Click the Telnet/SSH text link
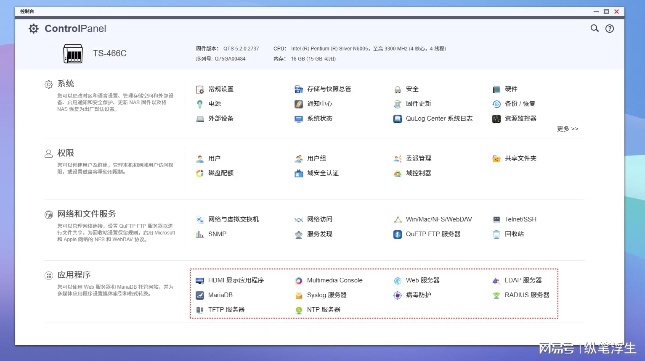 coord(521,219)
